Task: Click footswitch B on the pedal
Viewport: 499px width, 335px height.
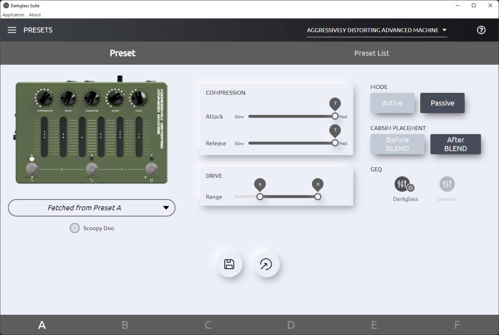Action: [92, 169]
